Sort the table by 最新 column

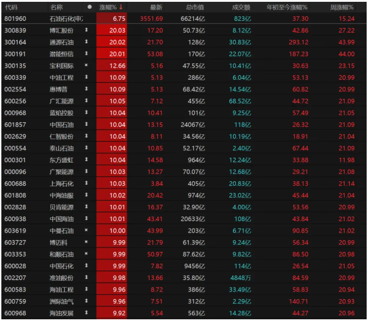156,7
